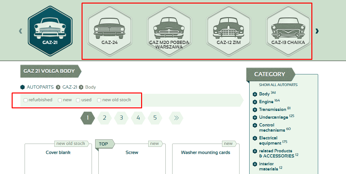Go to page 3 of results
The image size is (346, 174).
coord(121,118)
